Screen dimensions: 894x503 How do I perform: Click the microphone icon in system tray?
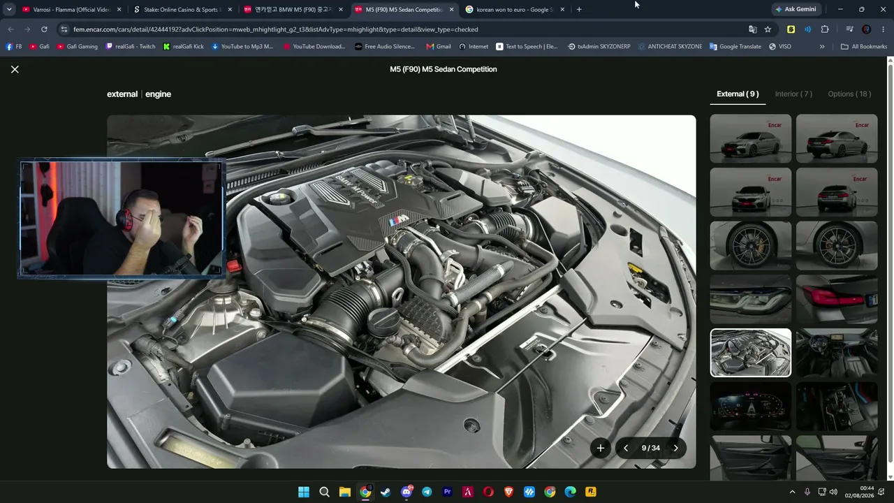tap(807, 492)
